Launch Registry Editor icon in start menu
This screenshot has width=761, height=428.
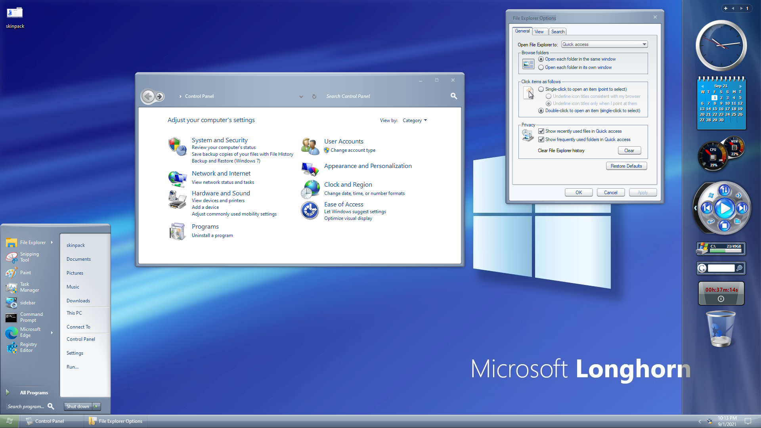[12, 348]
